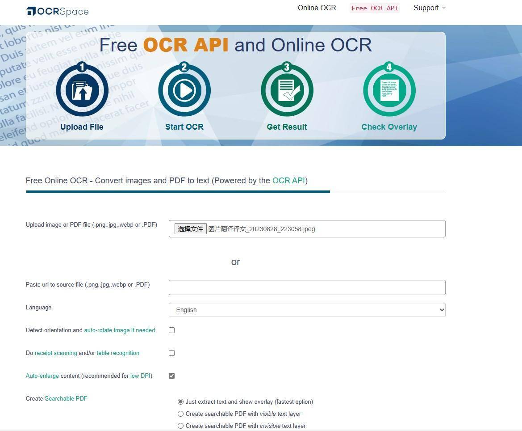This screenshot has height=431, width=522.
Task: Click the Free OCR API and Online OCR headline
Action: [x=236, y=45]
